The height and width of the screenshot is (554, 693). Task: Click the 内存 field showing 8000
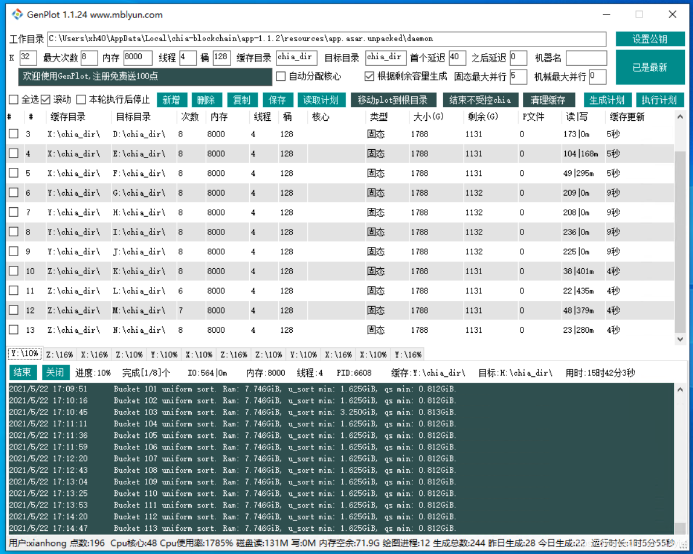pyautogui.click(x=138, y=58)
